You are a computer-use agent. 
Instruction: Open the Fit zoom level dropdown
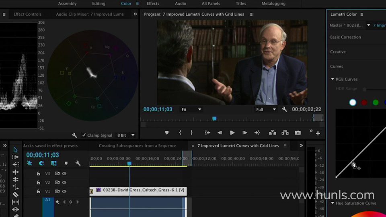click(191, 109)
